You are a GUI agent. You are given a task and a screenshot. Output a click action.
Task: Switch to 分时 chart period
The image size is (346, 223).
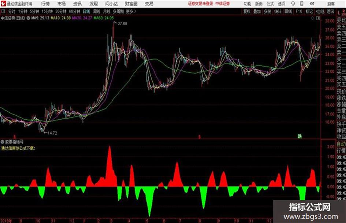(x=12, y=11)
